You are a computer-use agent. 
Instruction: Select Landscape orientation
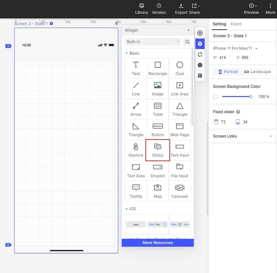tap(258, 72)
